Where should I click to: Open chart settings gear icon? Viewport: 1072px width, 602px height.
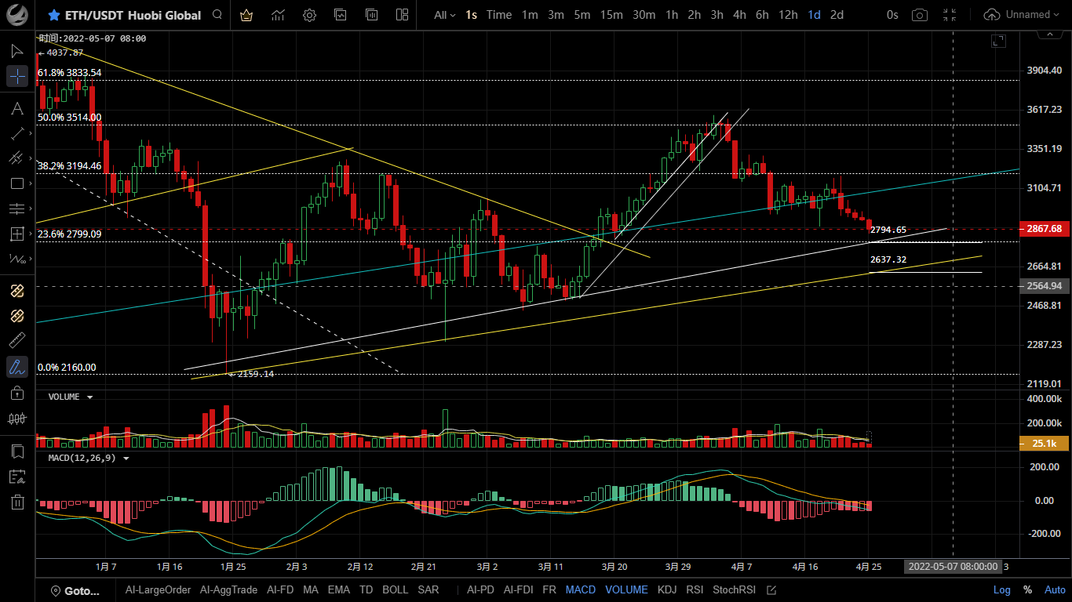point(309,15)
